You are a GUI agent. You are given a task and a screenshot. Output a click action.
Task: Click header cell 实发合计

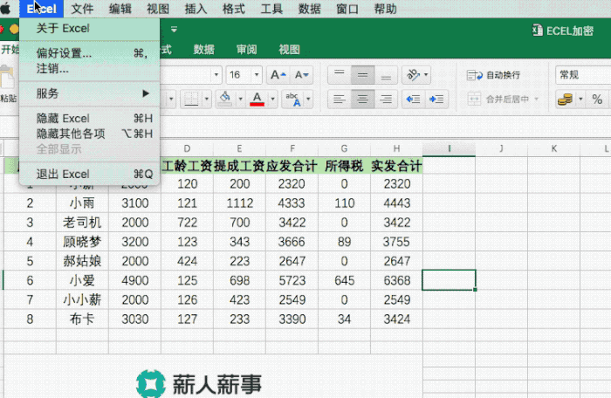point(396,166)
